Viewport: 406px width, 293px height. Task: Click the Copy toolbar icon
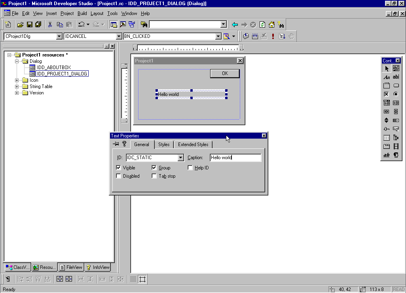[60, 24]
